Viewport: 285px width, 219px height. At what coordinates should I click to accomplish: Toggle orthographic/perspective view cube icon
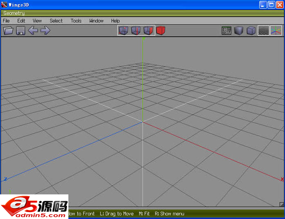point(251,30)
